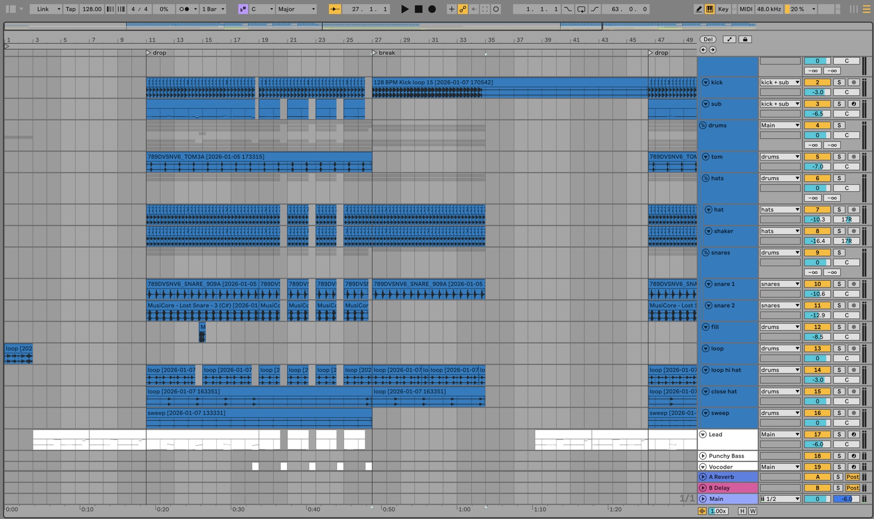
Task: Solo the Lead track
Action: pos(839,434)
